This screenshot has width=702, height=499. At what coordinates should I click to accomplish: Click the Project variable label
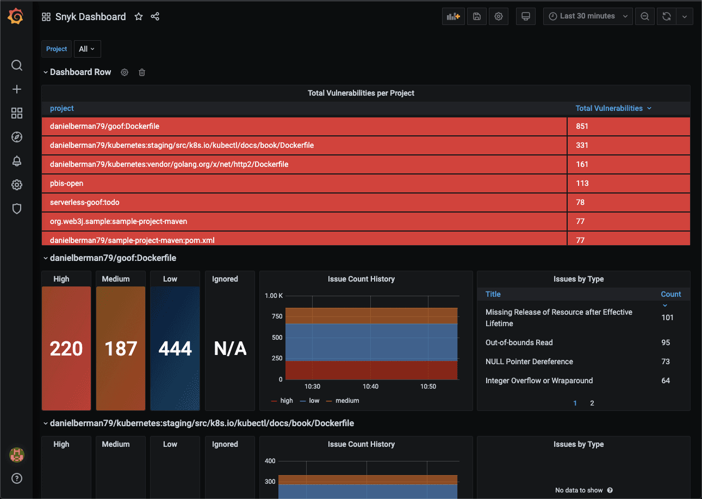tap(57, 49)
